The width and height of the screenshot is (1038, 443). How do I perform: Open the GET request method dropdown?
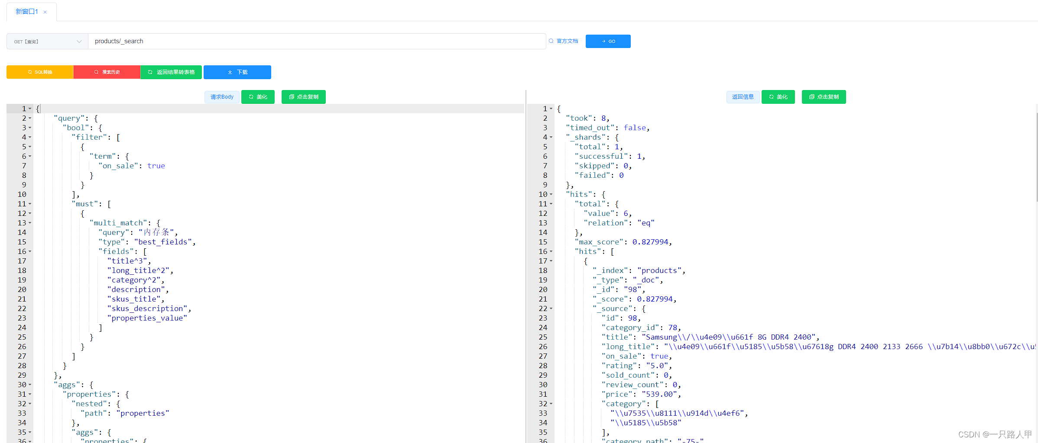47,42
